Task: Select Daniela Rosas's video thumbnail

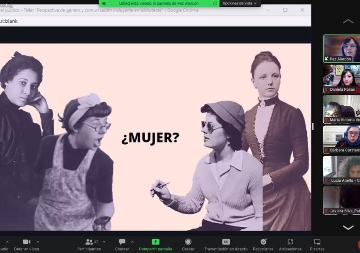Action: (x=341, y=79)
